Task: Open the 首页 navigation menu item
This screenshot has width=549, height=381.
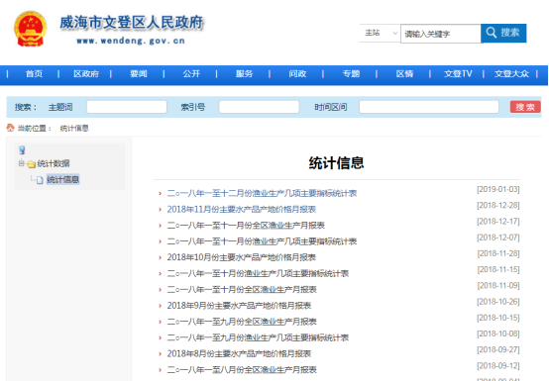Action: point(34,74)
